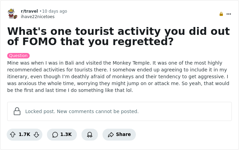This screenshot has height=150, width=239.
Task: Downvote the post with the down arrow
Action: (x=36, y=135)
